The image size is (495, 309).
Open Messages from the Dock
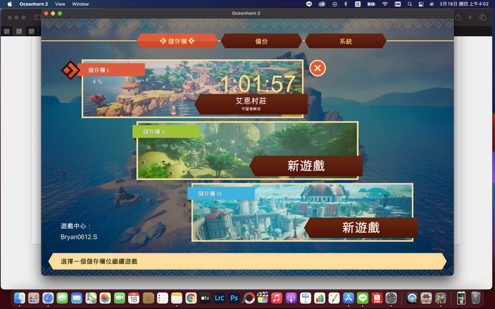click(62, 297)
